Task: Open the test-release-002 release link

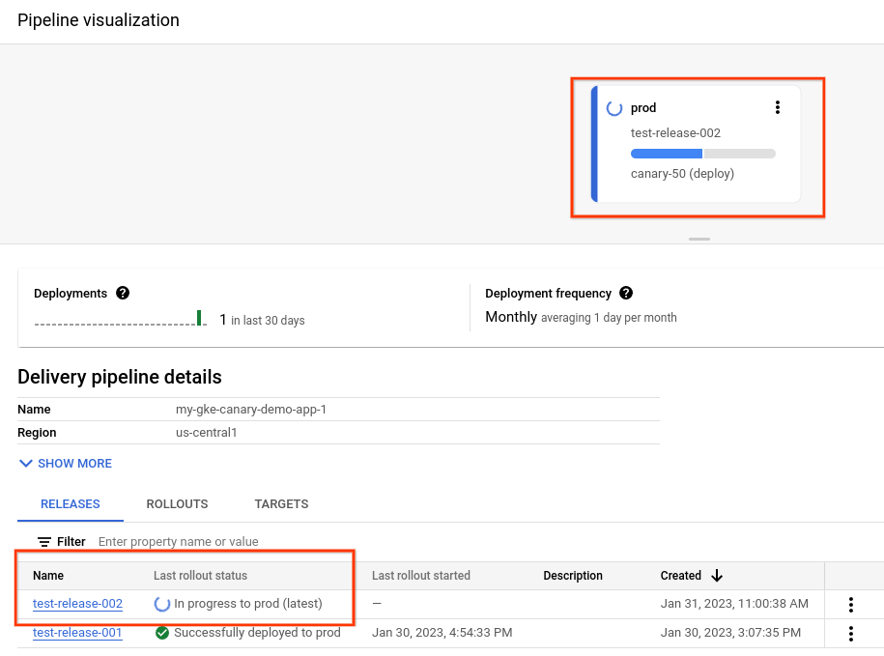Action: pyautogui.click(x=77, y=603)
